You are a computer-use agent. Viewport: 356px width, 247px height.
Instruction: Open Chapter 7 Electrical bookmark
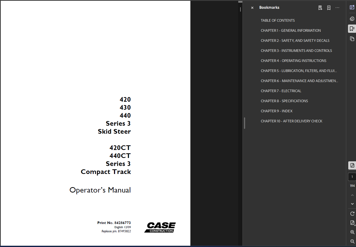tap(281, 91)
